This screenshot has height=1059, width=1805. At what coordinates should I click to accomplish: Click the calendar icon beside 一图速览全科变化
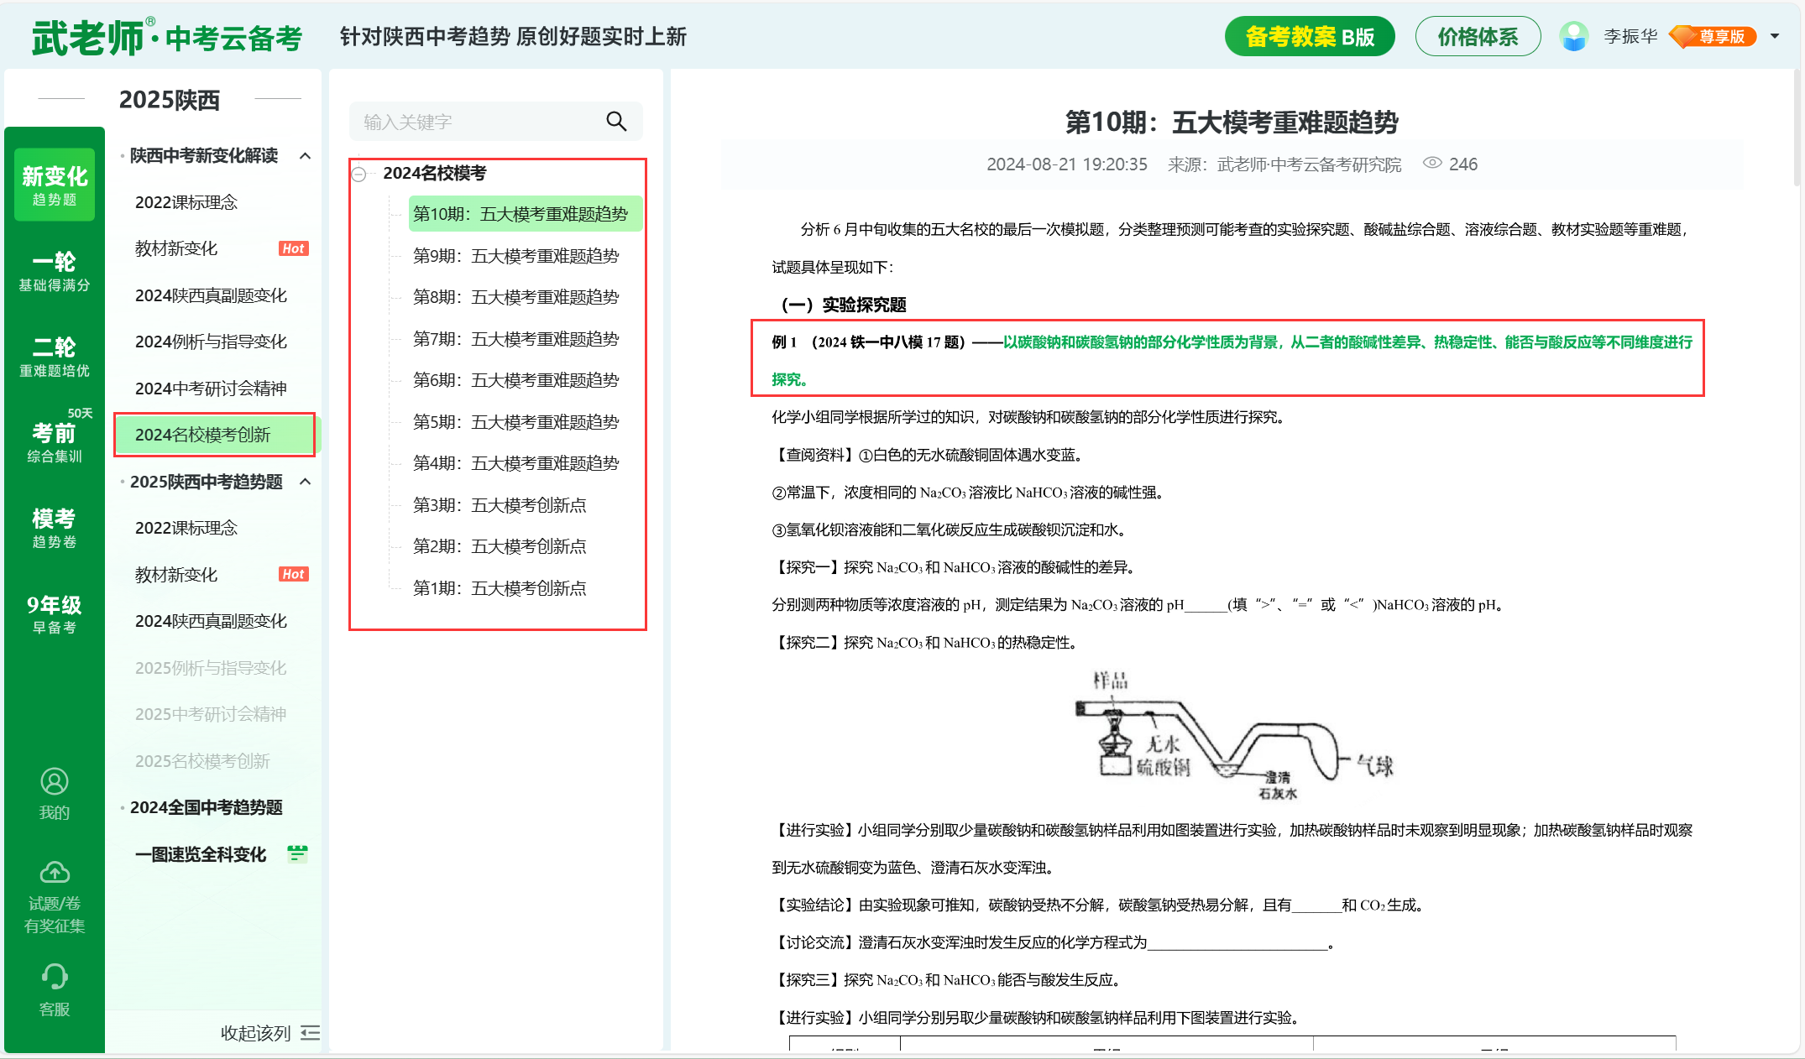click(x=297, y=853)
